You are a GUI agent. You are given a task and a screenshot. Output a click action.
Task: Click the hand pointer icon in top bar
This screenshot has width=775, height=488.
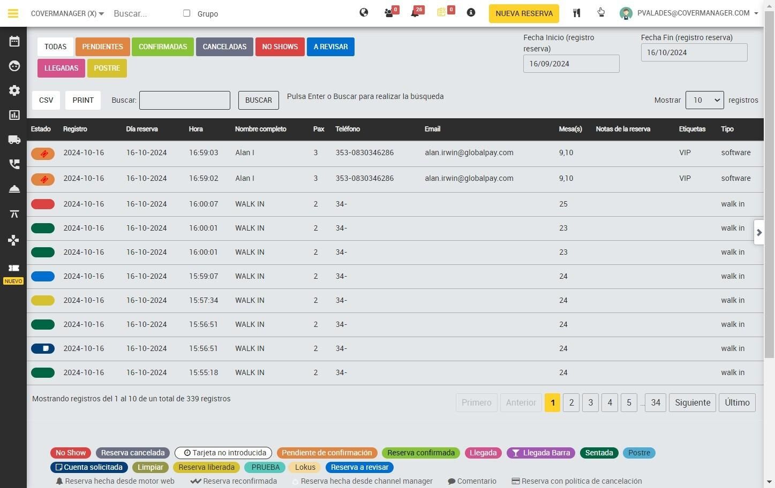click(x=601, y=13)
